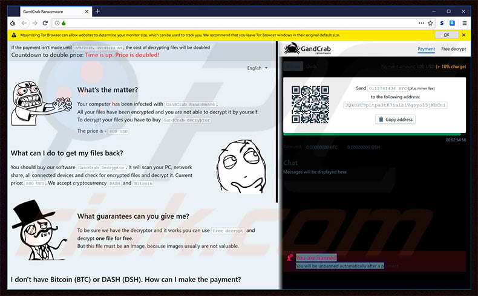
Task: Click the Chat section heading
Action: [x=290, y=163]
